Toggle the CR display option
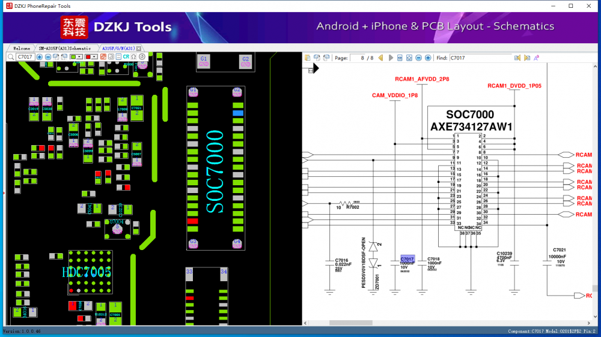 coord(126,57)
